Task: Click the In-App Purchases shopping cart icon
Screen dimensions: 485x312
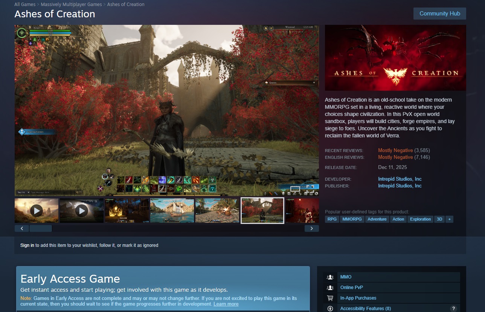Action: point(331,298)
